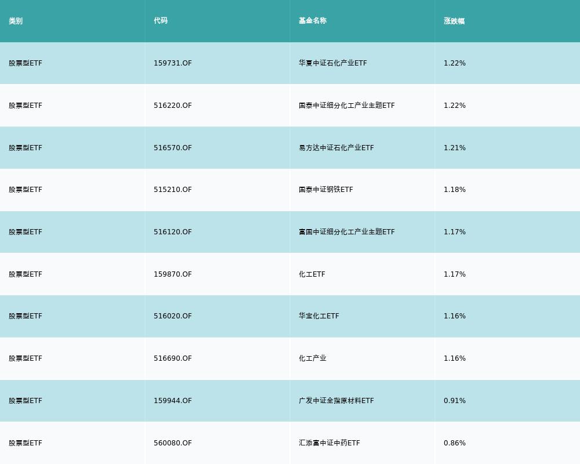580x464 pixels.
Task: Click the 代码 column header
Action: pos(161,21)
